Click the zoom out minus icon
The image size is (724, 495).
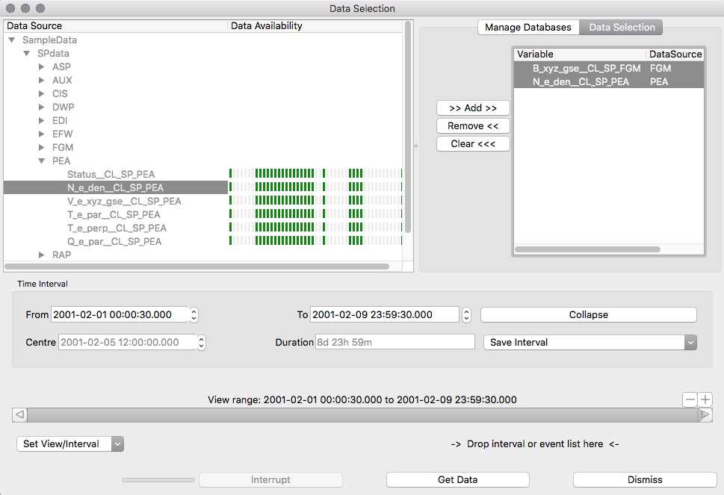(x=690, y=399)
